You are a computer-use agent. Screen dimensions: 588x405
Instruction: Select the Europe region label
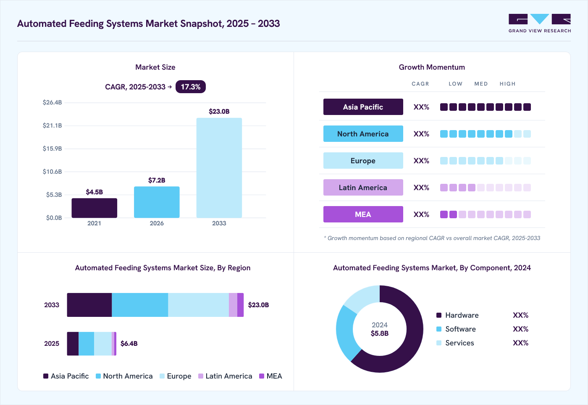point(363,161)
